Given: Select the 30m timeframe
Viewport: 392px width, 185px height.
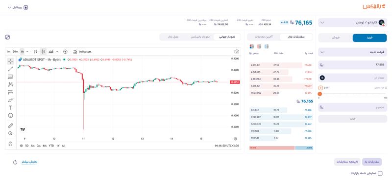Looking at the screenshot, I should [x=16, y=52].
